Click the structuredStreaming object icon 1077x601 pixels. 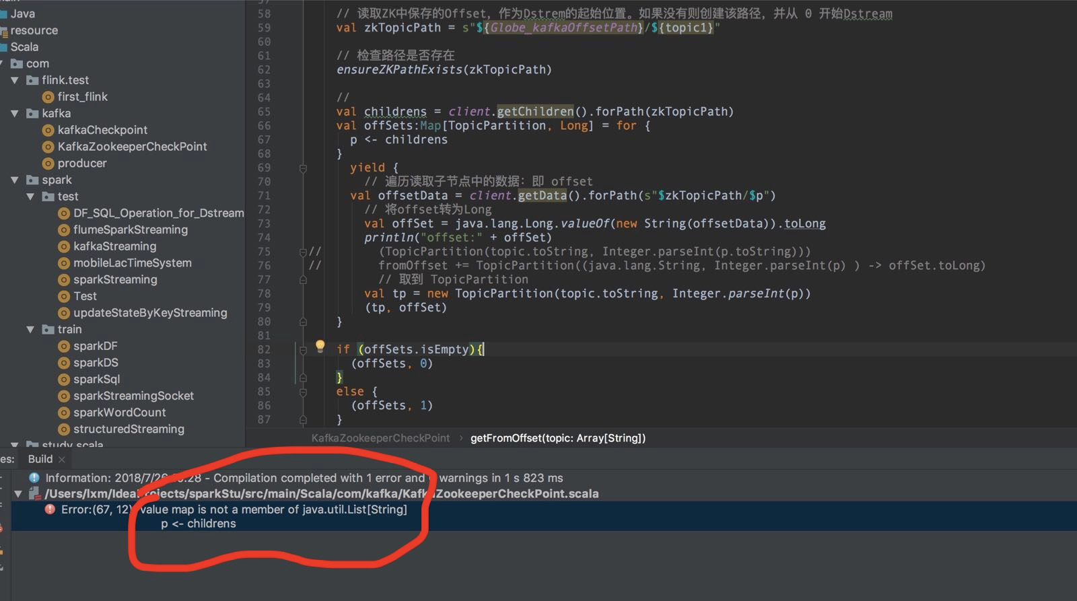pos(64,429)
